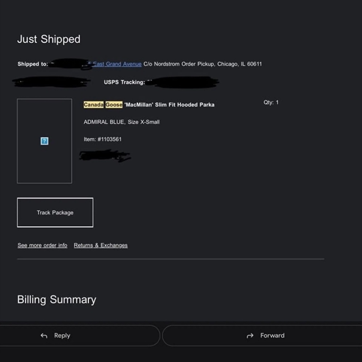This screenshot has height=362, width=362.
Task: Click the broken image question mark icon
Action: click(x=44, y=141)
